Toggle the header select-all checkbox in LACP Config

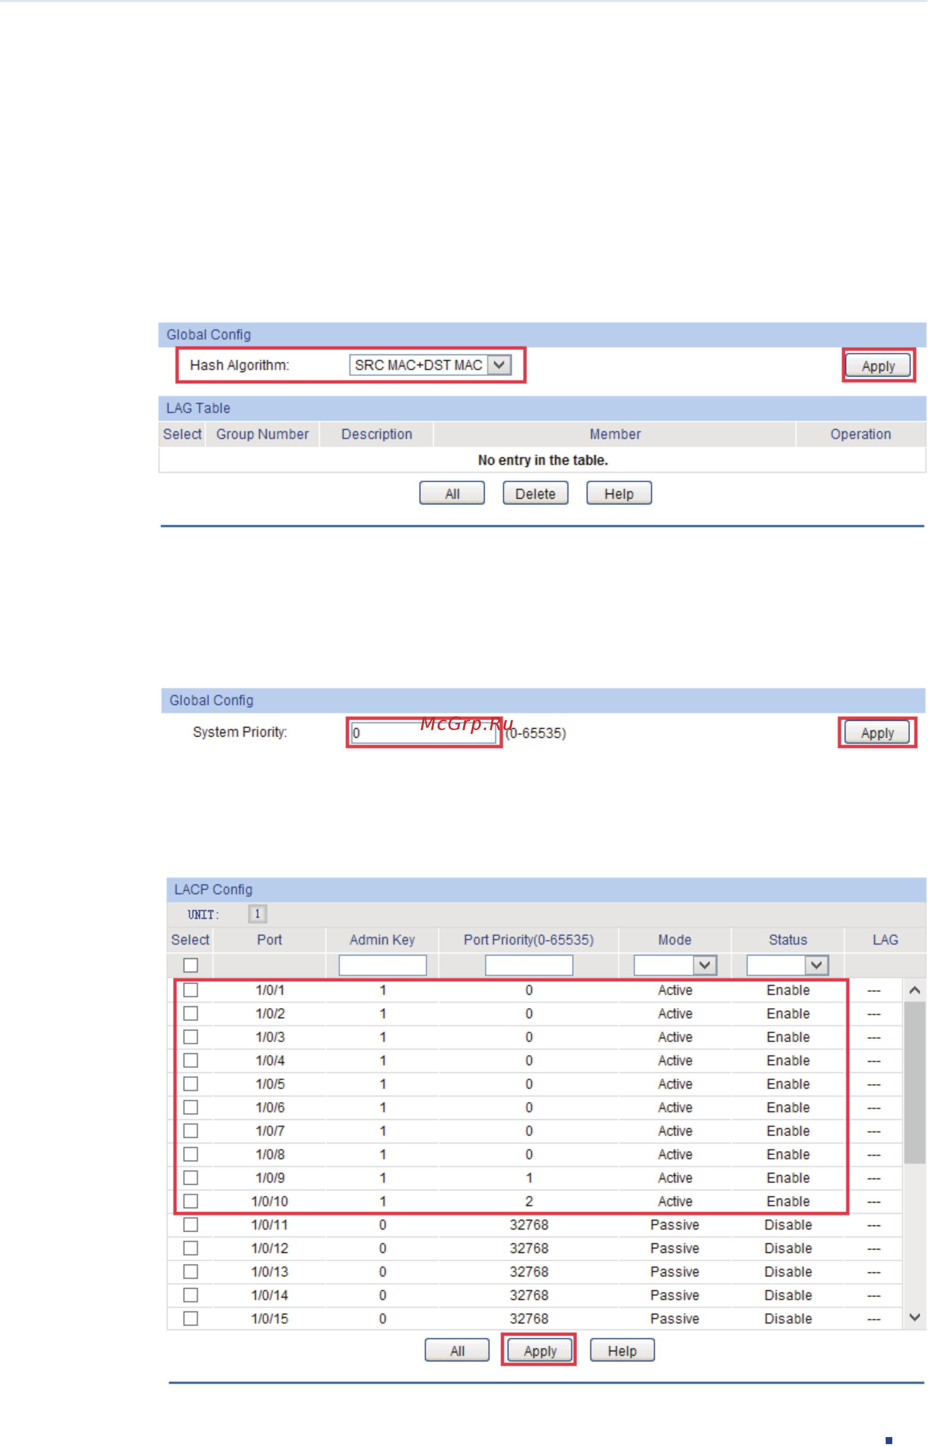(x=190, y=965)
